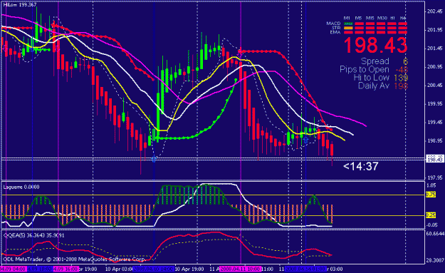The height and width of the screenshot is (273, 445).
Task: Click the Hi to Low label
Action: 372,78
